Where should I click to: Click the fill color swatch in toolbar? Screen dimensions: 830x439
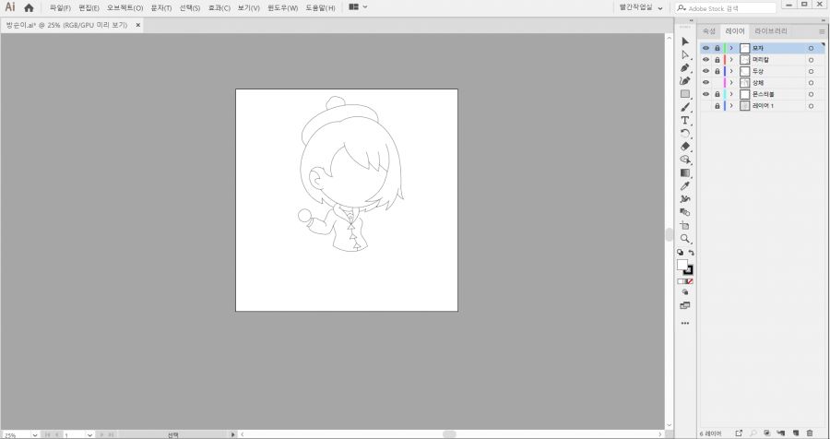pyautogui.click(x=682, y=265)
